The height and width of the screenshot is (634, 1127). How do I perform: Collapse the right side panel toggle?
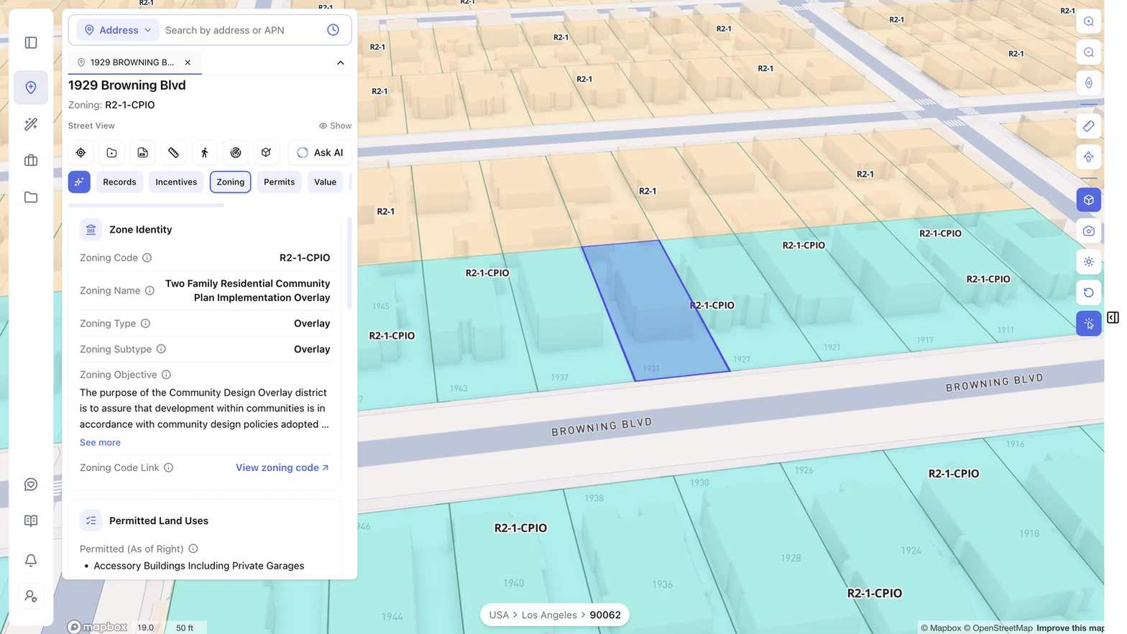(x=1113, y=317)
